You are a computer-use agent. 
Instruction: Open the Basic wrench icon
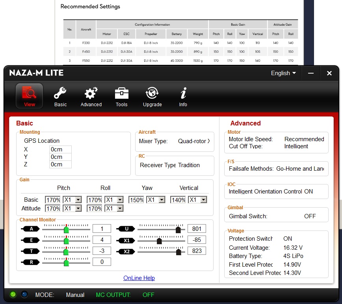60,93
